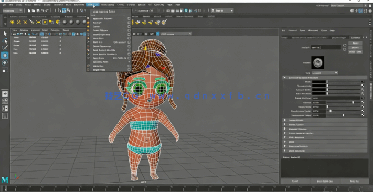Open option box for Crease menu entry
This screenshot has width=373, height=192.
tap(129, 26)
